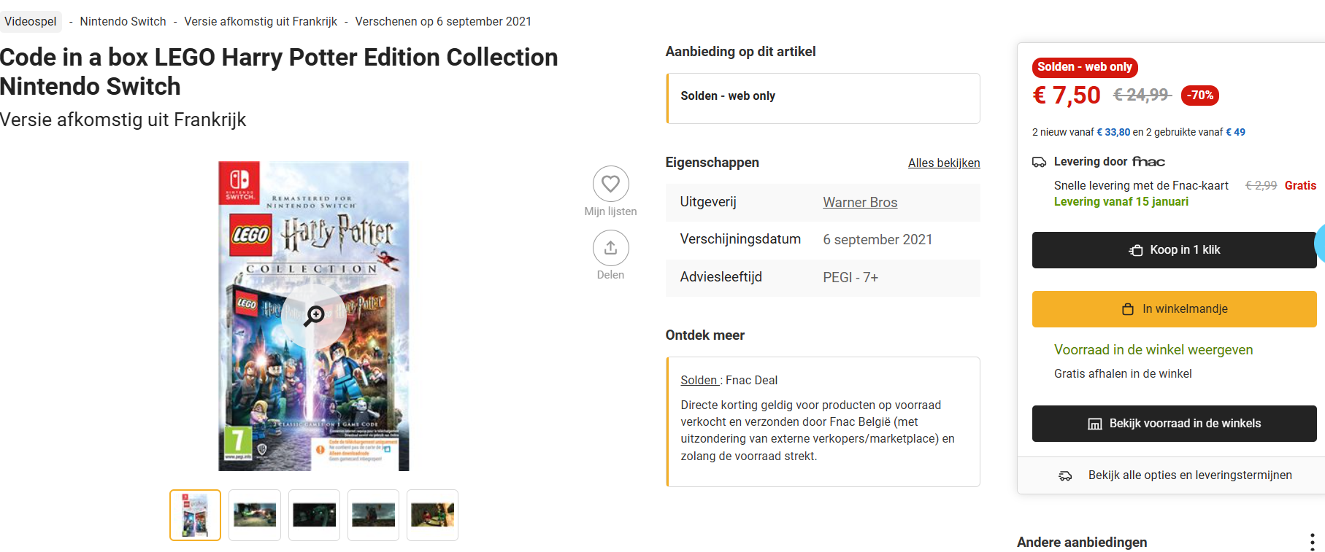
Task: Open the three-dot menu beside Andere aanbiedingen
Action: coord(1312,542)
